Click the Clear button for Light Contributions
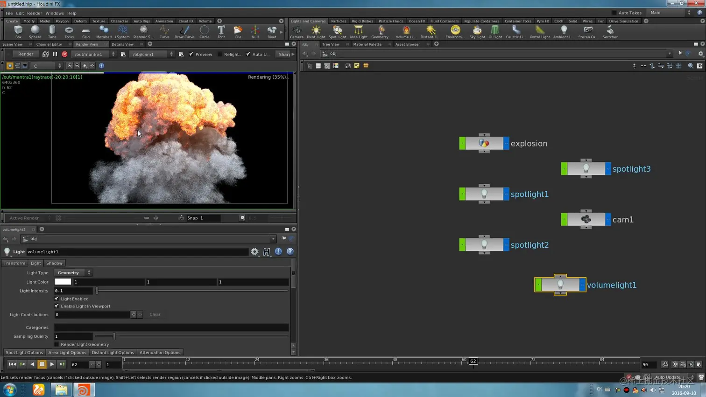The width and height of the screenshot is (706, 397). [x=155, y=314]
